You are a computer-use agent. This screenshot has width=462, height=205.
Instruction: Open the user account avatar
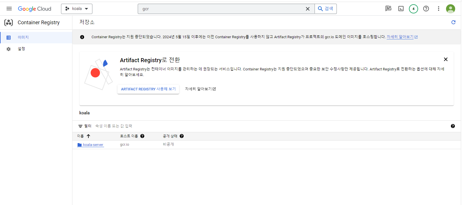451,9
